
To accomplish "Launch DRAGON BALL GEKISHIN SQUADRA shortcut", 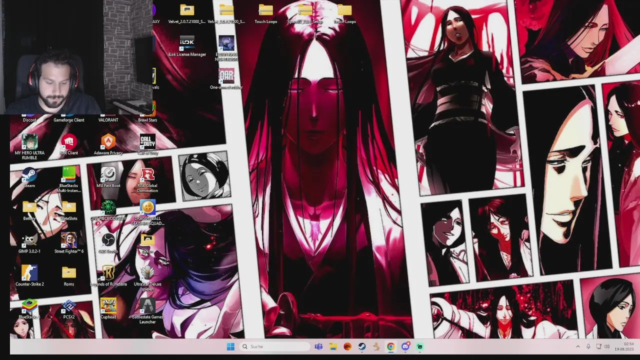I will [147, 213].
